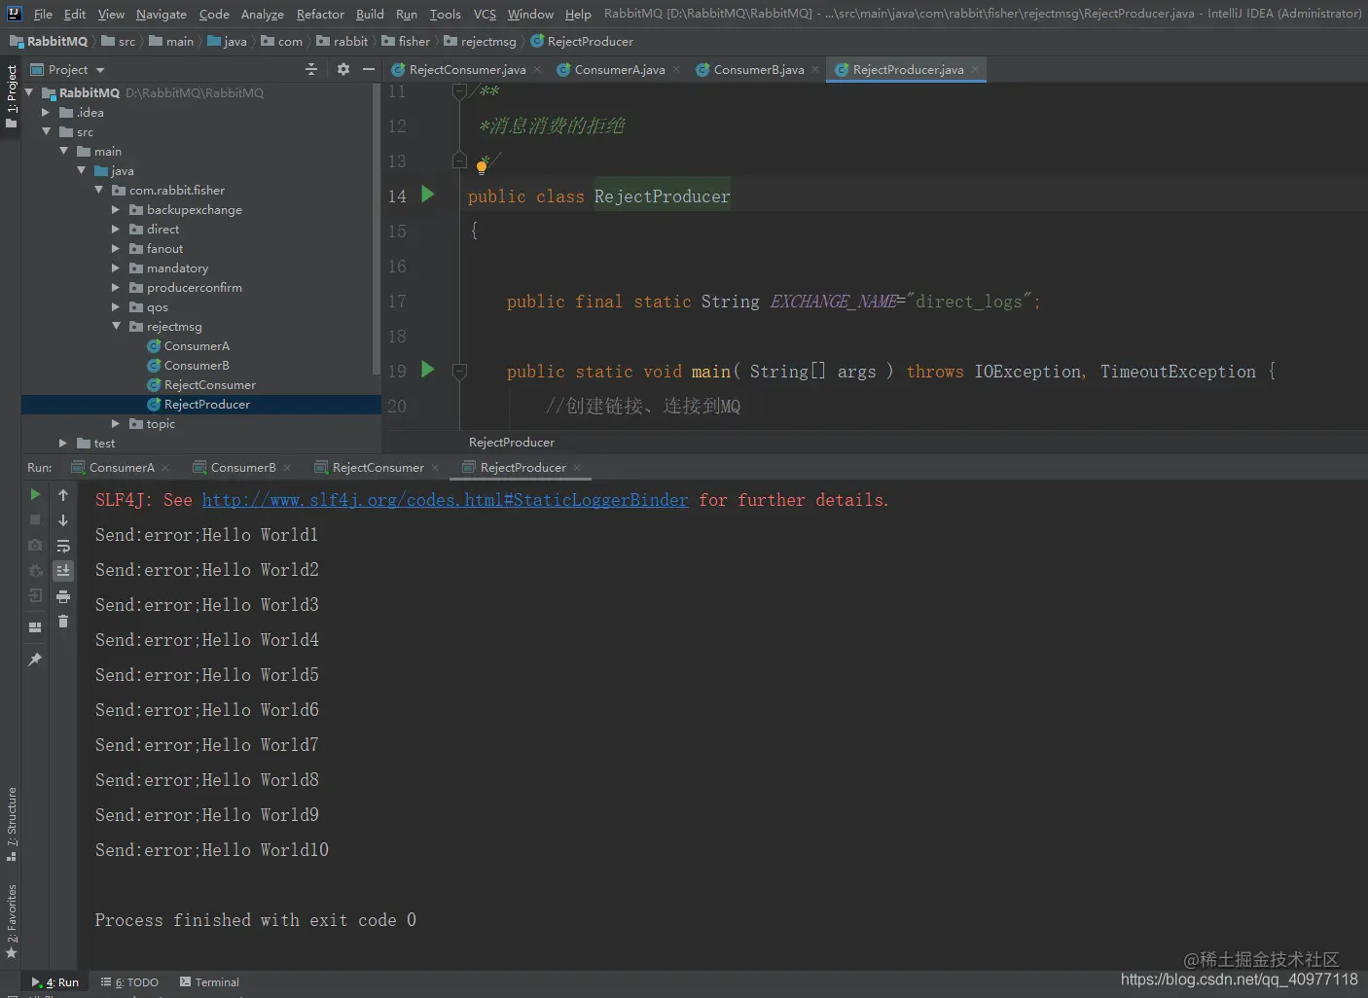Fold the main method with gutter toggle

[x=460, y=371]
